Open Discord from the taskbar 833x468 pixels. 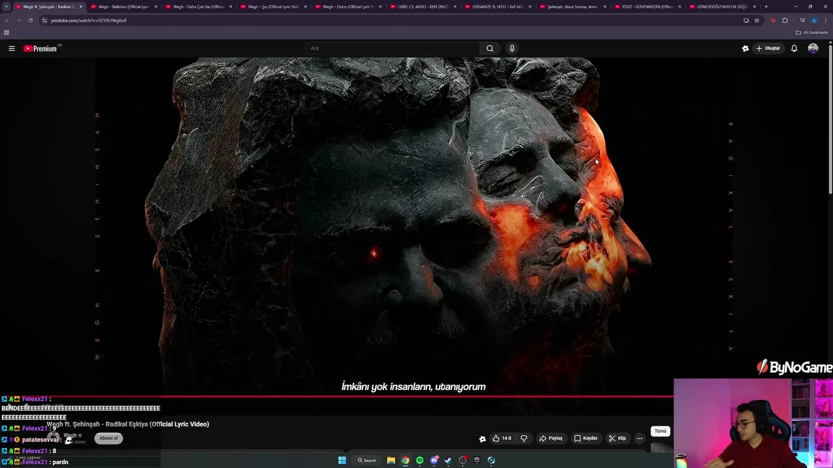point(434,460)
